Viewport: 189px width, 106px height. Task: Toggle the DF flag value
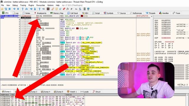(172, 46)
